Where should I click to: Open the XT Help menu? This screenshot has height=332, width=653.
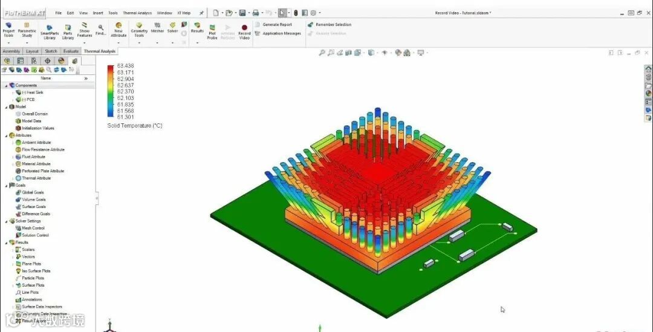pyautogui.click(x=184, y=13)
